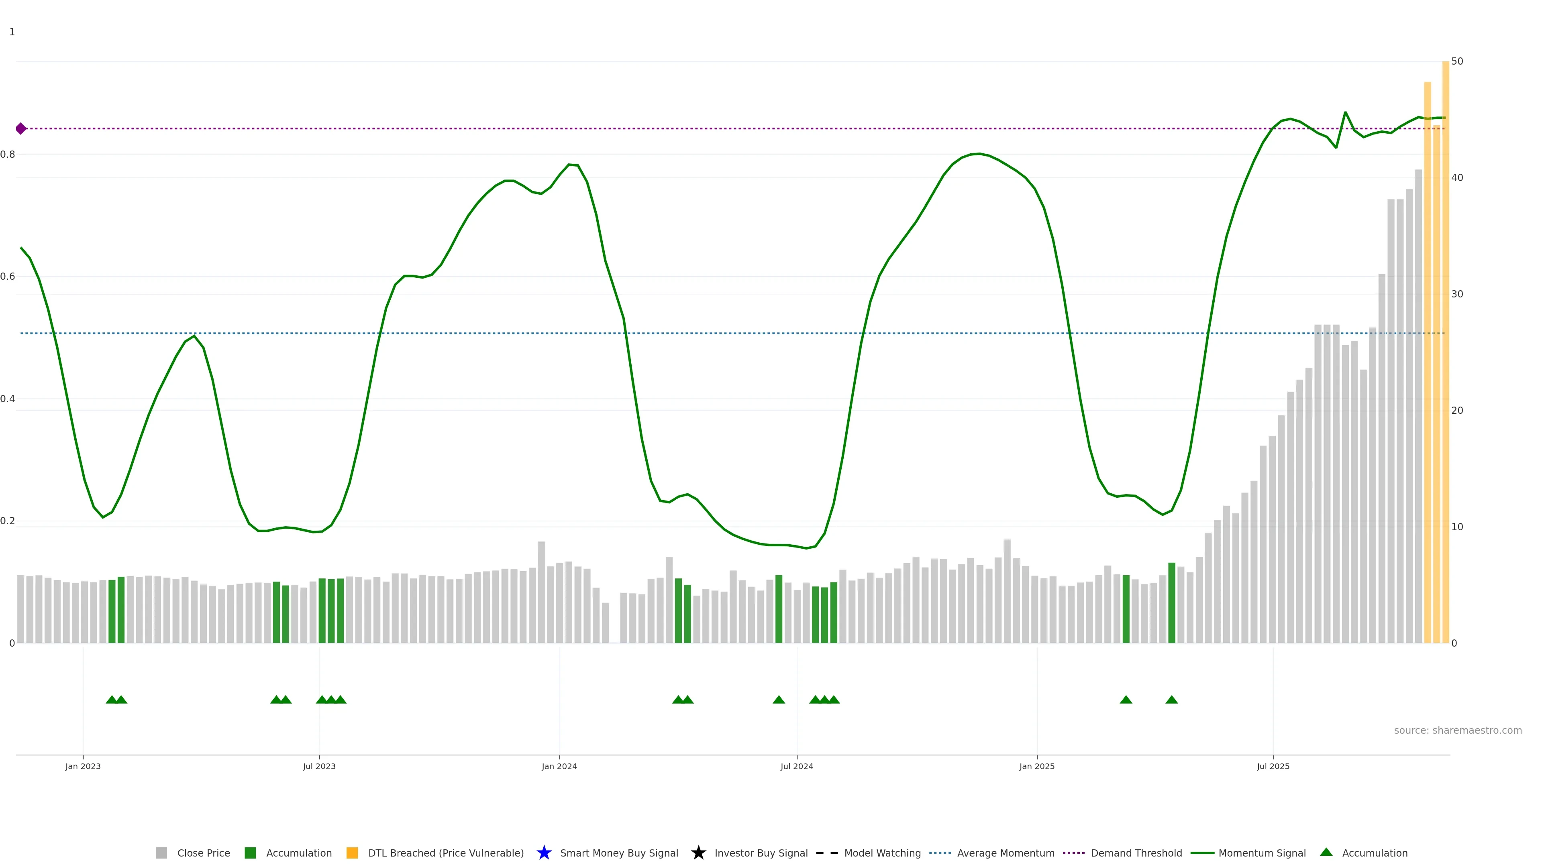
Task: Click the Jul 2025 axis label
Action: [1273, 766]
